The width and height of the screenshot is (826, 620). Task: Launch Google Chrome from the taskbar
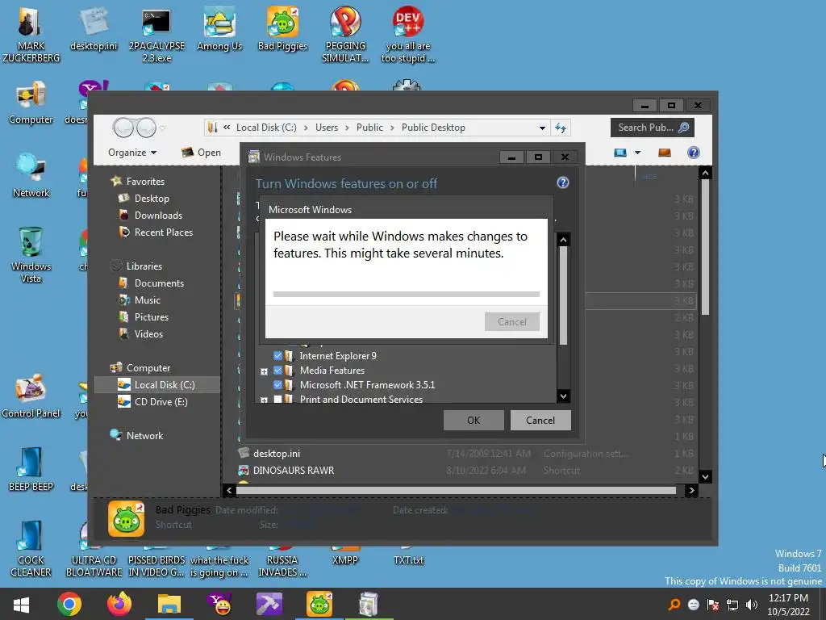69,605
